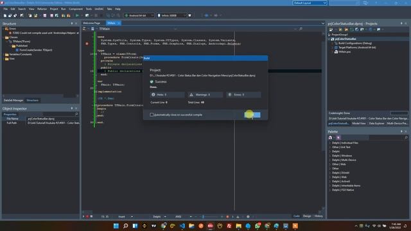Collapse the pnjColorStatusBar project node
Image resolution: width=411 pixels, height=231 pixels.
(x=329, y=39)
